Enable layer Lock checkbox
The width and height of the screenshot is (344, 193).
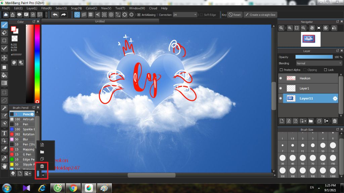[x=326, y=70]
